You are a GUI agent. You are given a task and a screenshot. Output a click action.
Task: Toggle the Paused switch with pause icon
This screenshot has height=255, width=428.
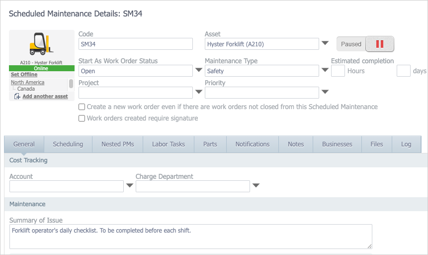[x=380, y=44]
